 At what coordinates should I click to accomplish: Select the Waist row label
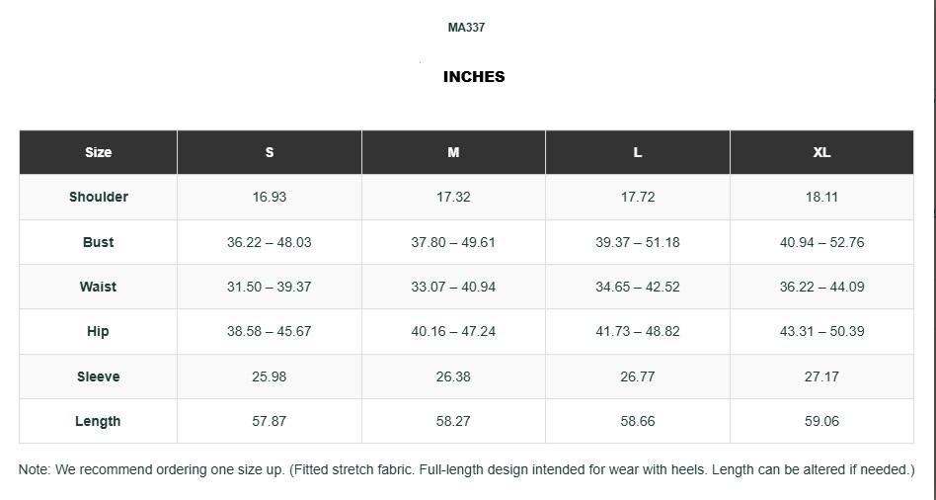98,287
